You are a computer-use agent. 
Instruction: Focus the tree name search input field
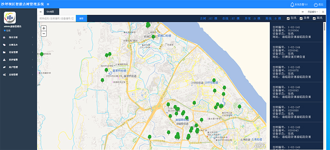coord(57,18)
